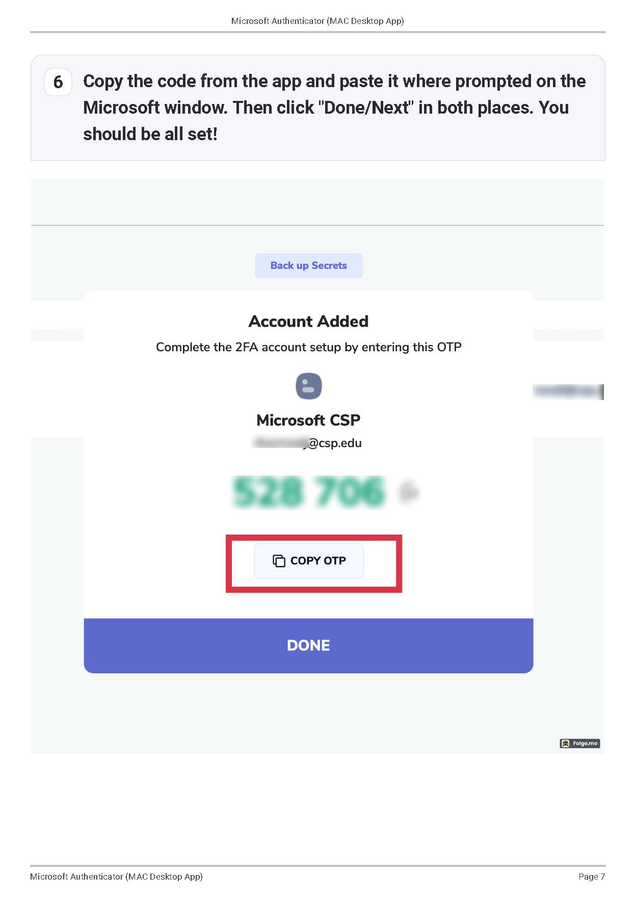The width and height of the screenshot is (636, 900).
Task: Click the 2FA setup subtitle text
Action: click(x=308, y=347)
